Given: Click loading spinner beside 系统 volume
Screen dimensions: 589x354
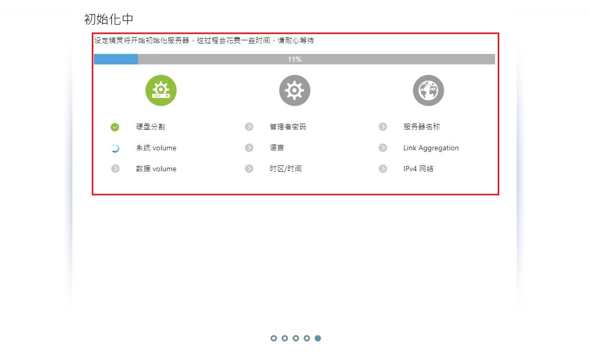Looking at the screenshot, I should [115, 148].
